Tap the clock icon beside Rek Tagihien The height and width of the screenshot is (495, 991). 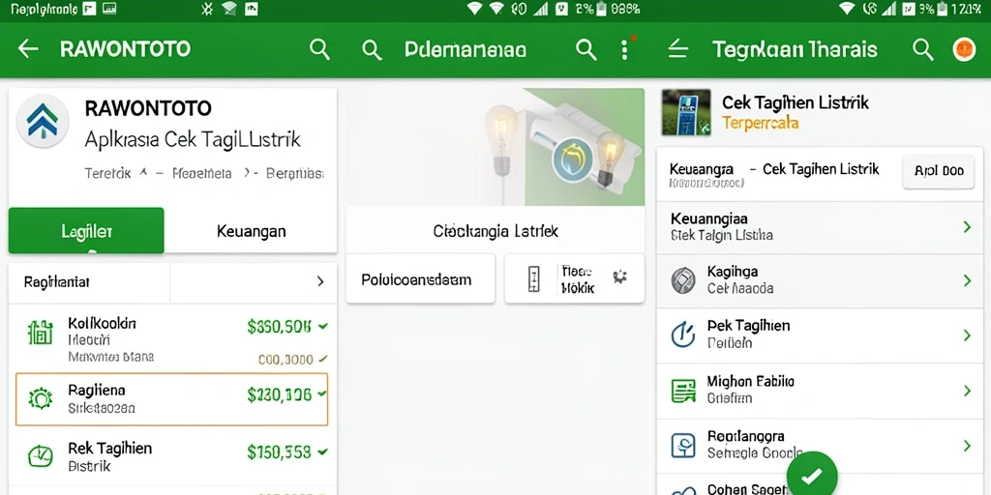coord(40,456)
